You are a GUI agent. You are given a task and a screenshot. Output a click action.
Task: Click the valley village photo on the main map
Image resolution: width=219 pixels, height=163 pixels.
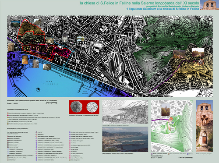pos(179,54)
